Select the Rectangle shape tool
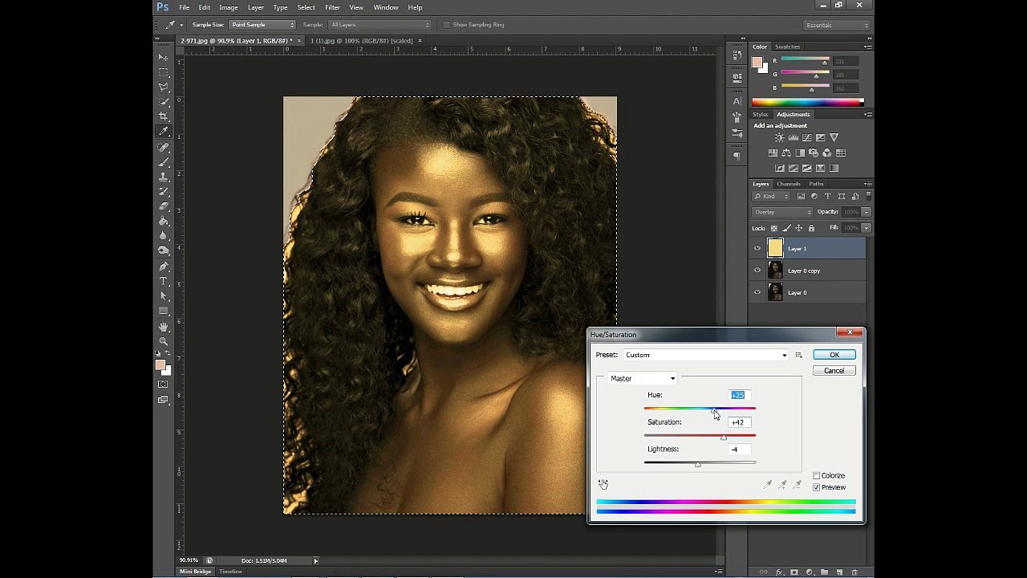Image resolution: width=1027 pixels, height=578 pixels. [x=164, y=311]
